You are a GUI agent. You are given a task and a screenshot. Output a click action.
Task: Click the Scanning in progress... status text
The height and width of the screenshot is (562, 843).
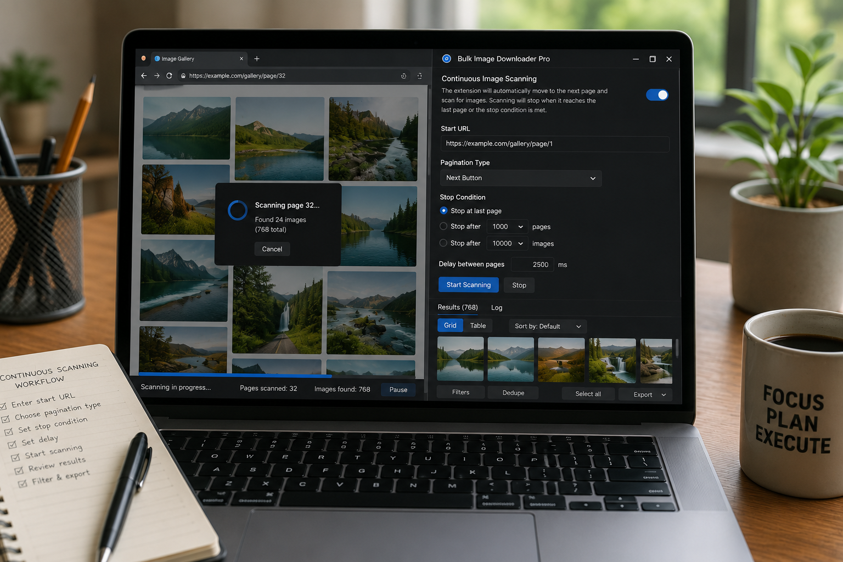point(176,387)
